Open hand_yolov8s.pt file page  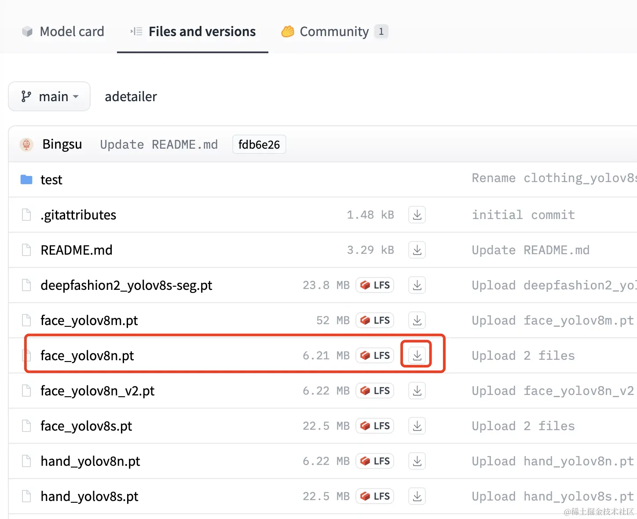tap(89, 496)
